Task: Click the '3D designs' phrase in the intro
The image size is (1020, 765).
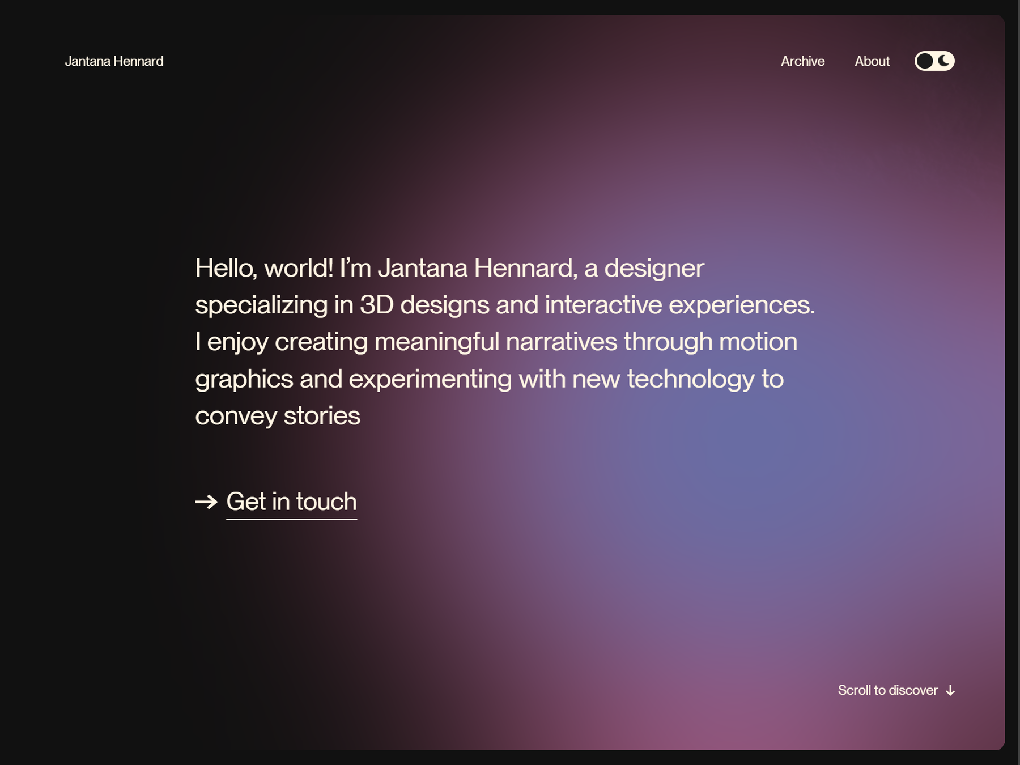Action: click(424, 305)
